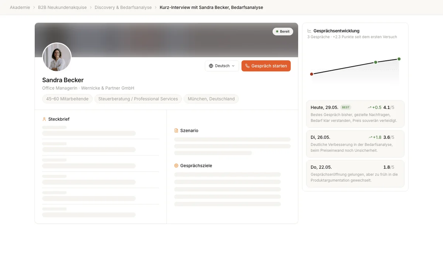This screenshot has height=277, width=443.
Task: Click the Steckbrief person icon
Action: (44, 119)
